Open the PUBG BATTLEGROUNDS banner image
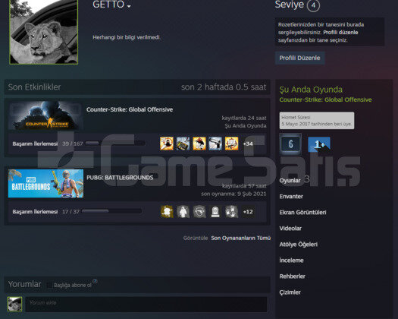398x319 pixels. (x=45, y=183)
